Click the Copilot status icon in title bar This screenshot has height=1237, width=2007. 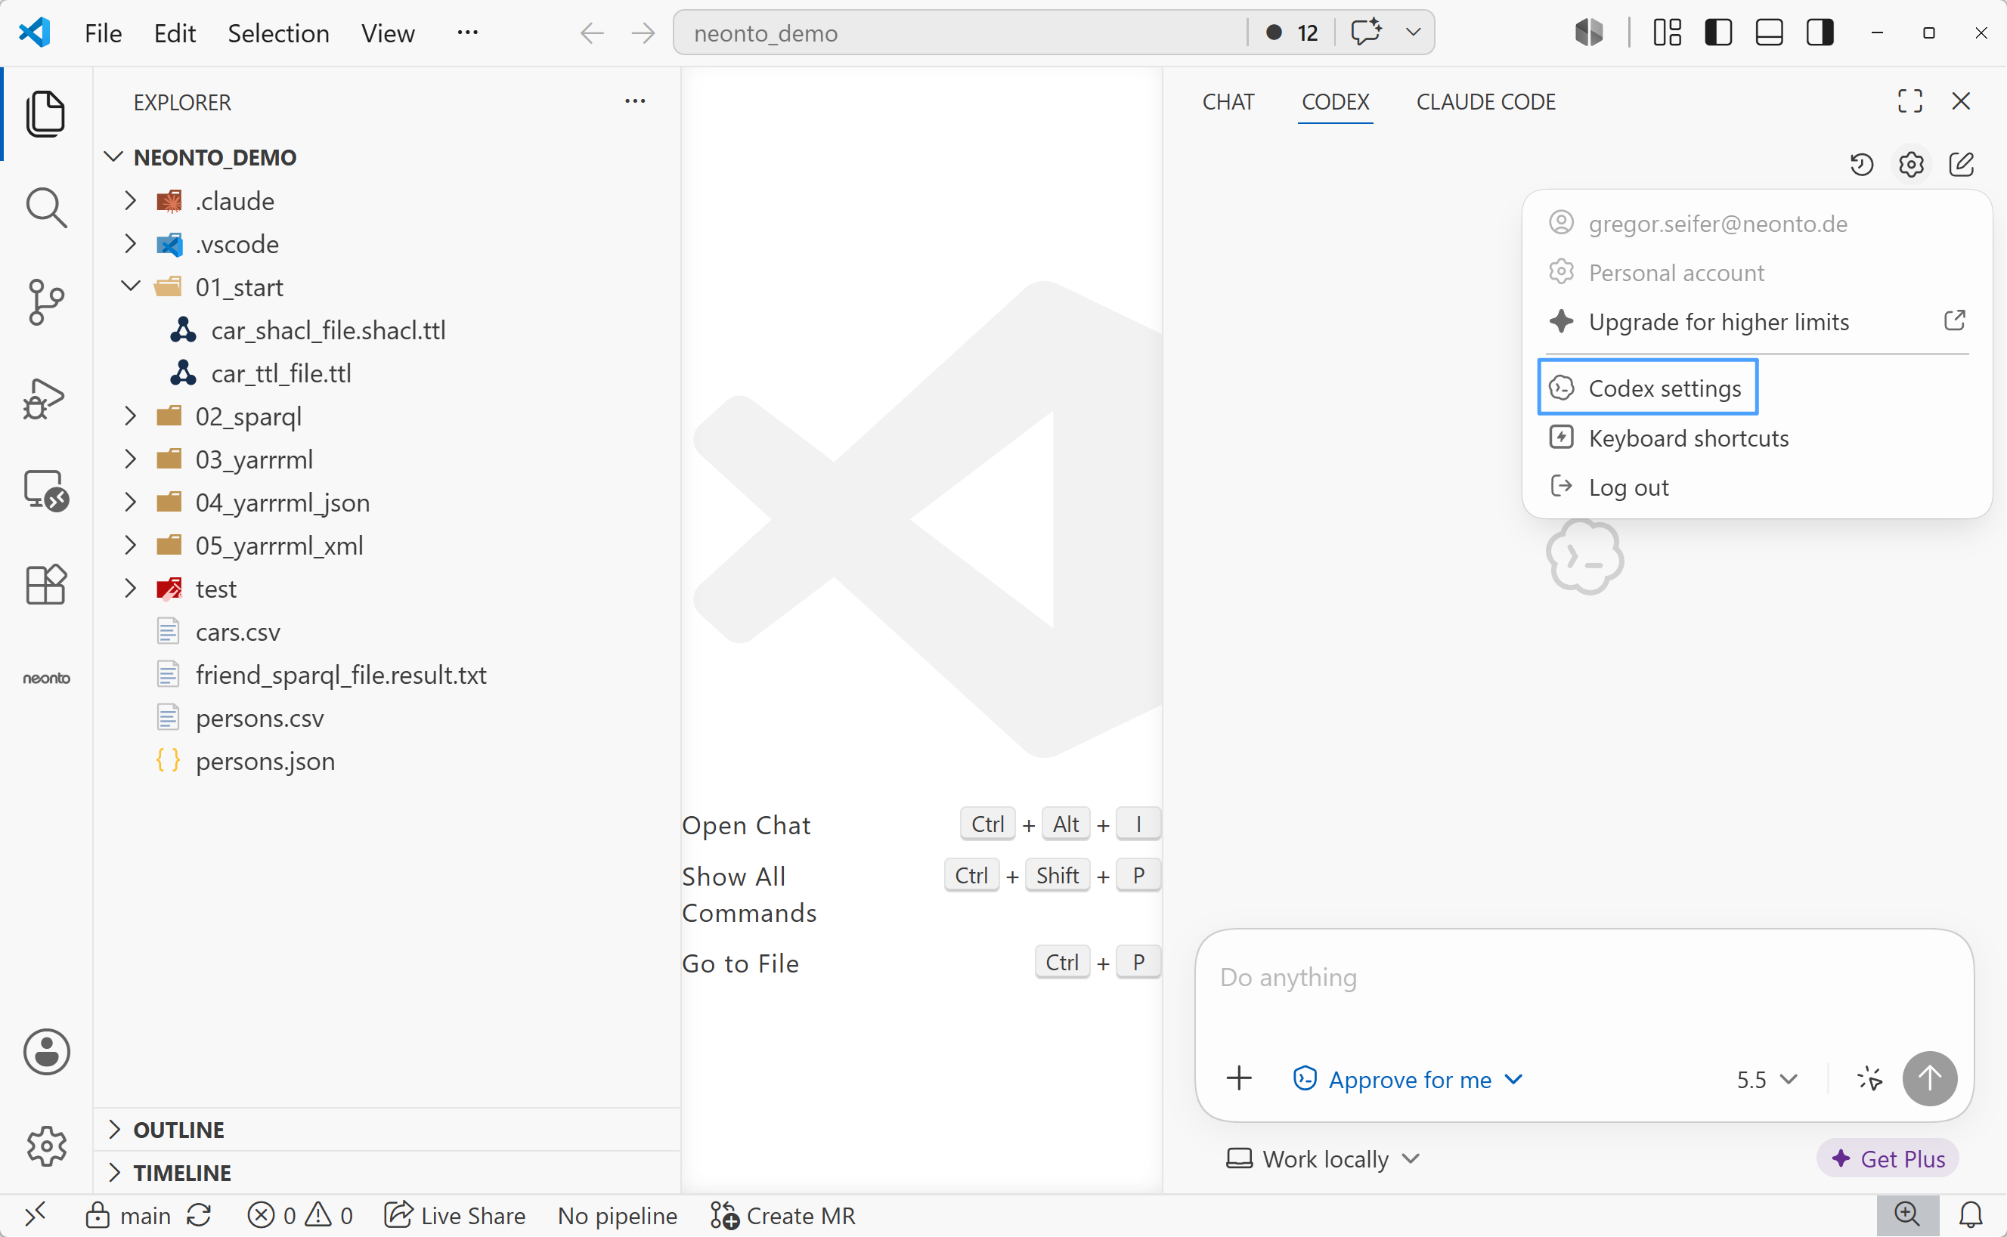point(1588,32)
